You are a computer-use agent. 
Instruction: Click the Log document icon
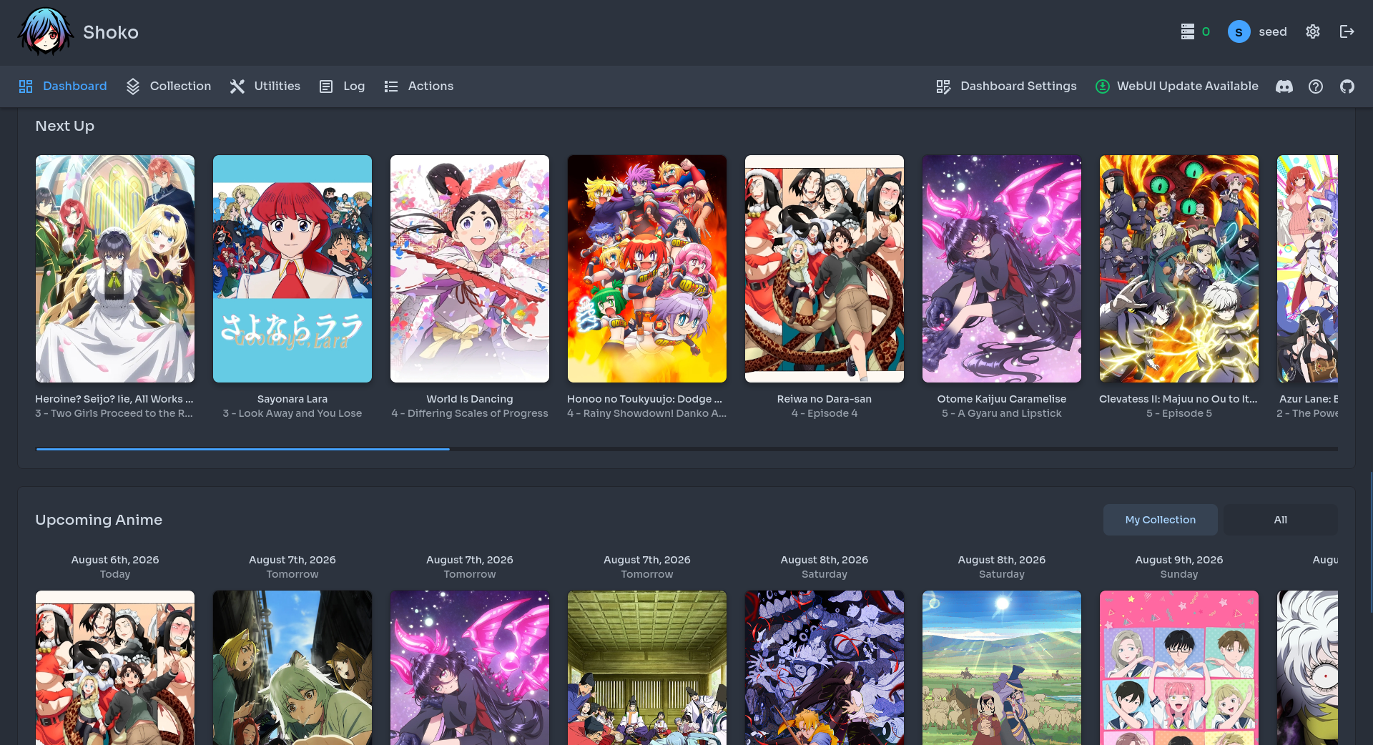326,87
